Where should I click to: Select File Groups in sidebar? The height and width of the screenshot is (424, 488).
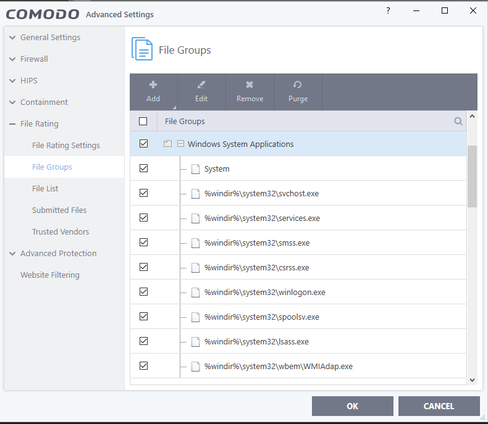click(x=52, y=167)
